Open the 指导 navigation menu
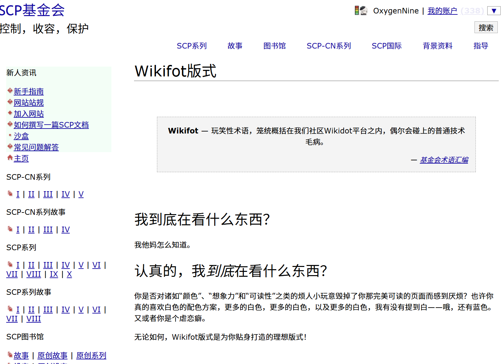This screenshot has height=364, width=503. point(481,46)
